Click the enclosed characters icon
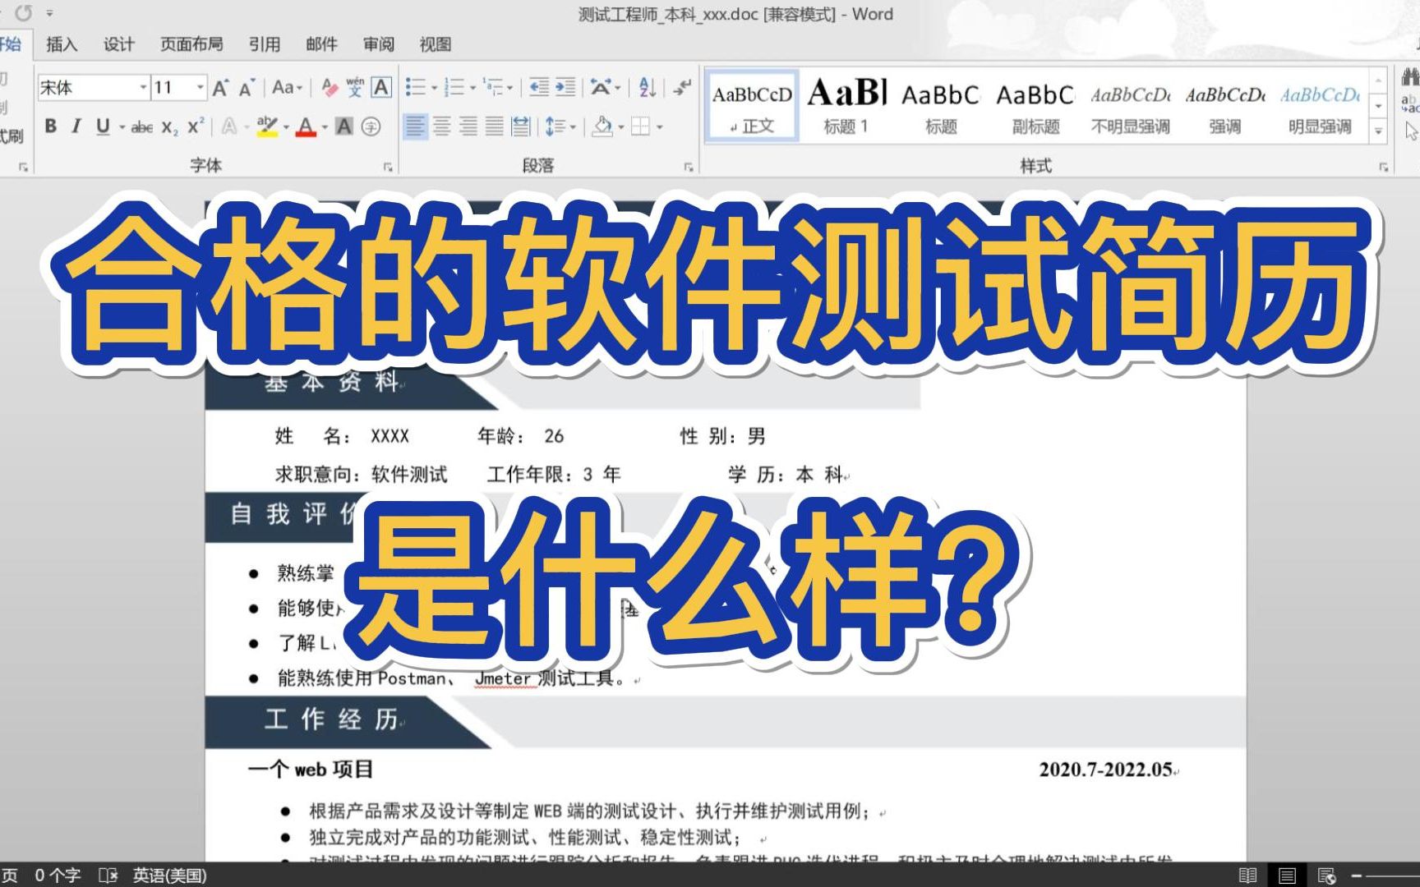Image resolution: width=1420 pixels, height=887 pixels. [x=371, y=126]
